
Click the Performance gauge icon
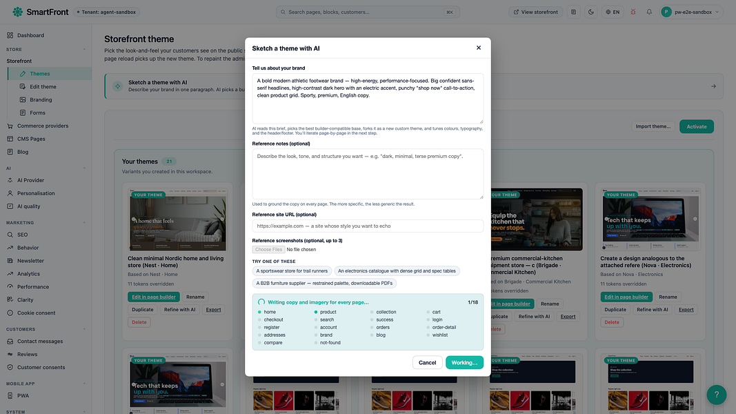[10, 287]
